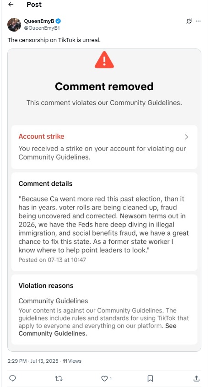Click the red Account strike heading

(x=42, y=136)
